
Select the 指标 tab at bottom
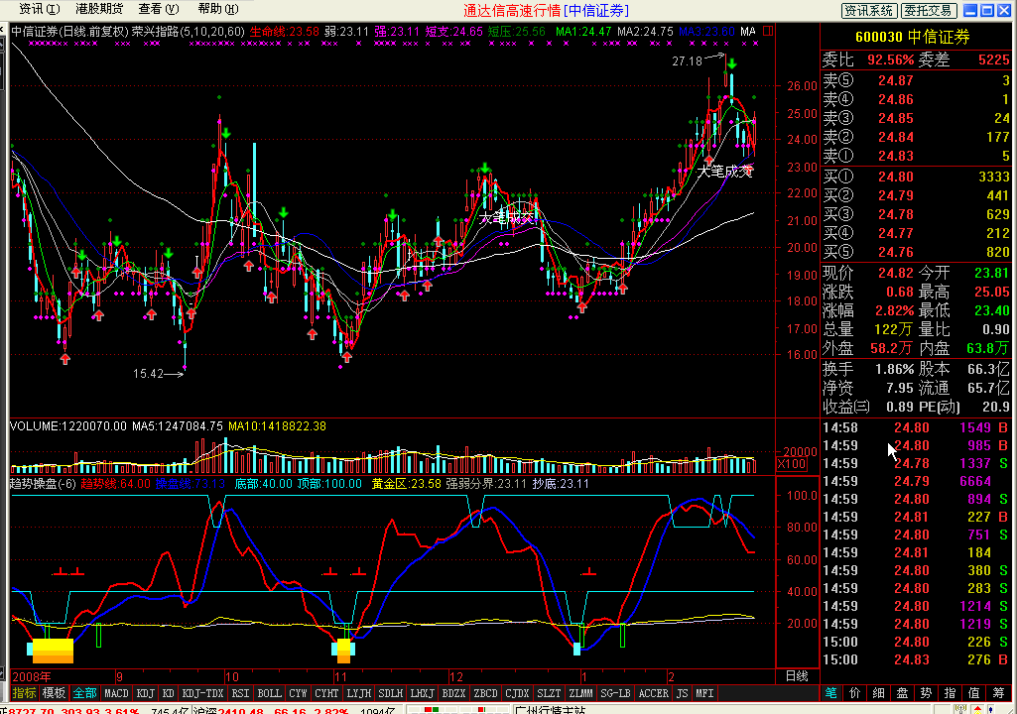click(25, 693)
